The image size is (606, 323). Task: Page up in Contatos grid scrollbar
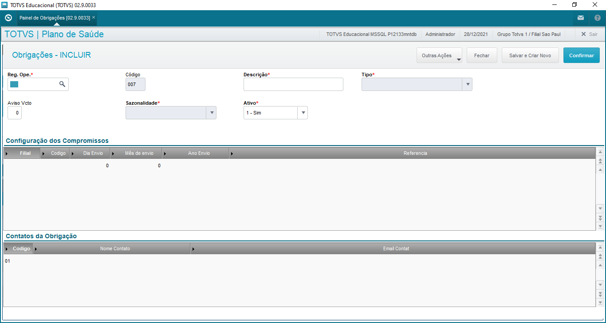coord(600,256)
